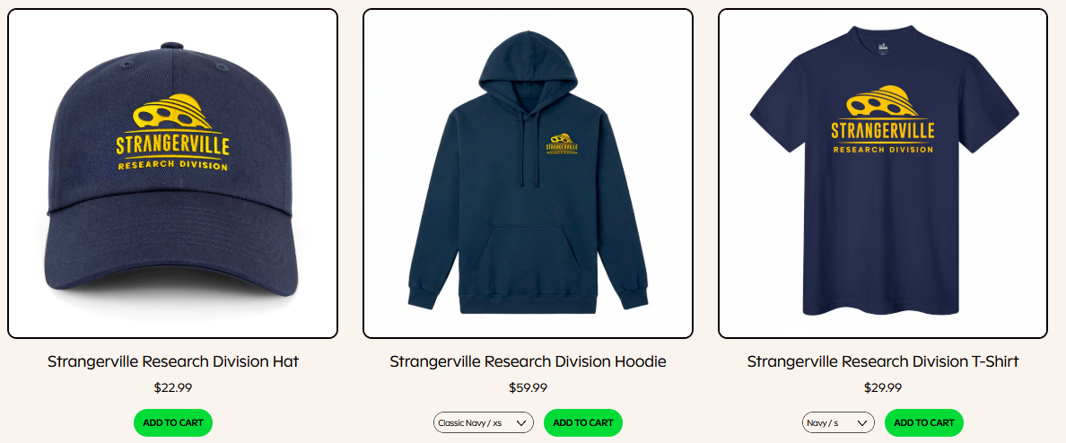Click the $22.99 hat price
This screenshot has width=1066, height=443.
172,388
